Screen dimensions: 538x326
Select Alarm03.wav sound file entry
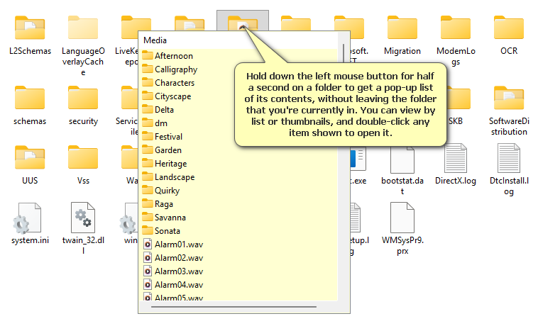178,271
